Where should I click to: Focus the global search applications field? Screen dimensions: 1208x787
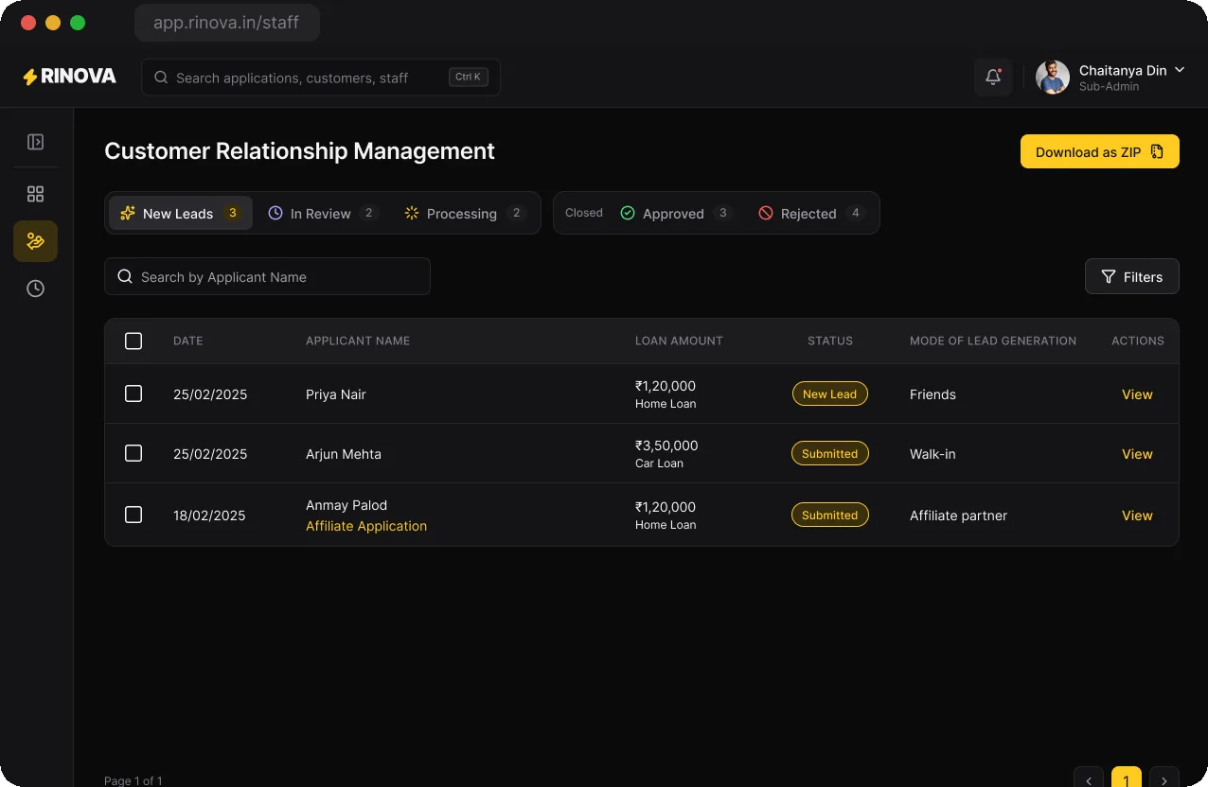pos(321,78)
